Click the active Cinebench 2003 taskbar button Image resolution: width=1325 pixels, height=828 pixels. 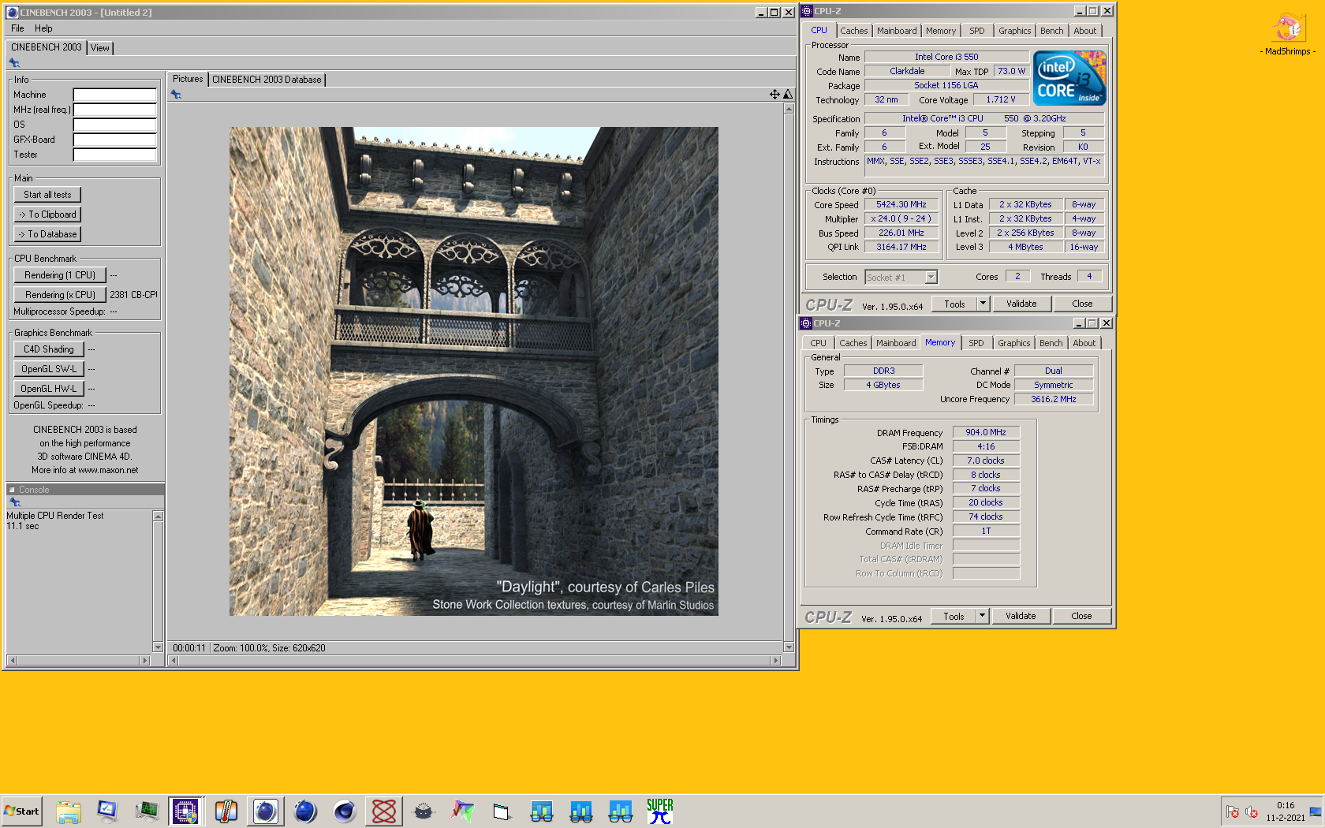pos(265,811)
